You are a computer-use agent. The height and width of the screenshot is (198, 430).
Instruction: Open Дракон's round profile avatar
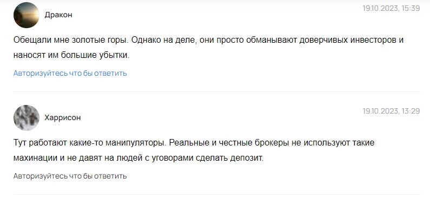pyautogui.click(x=27, y=15)
